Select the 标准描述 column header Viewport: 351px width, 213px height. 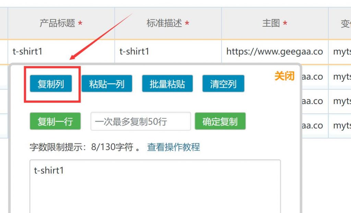pyautogui.click(x=168, y=23)
